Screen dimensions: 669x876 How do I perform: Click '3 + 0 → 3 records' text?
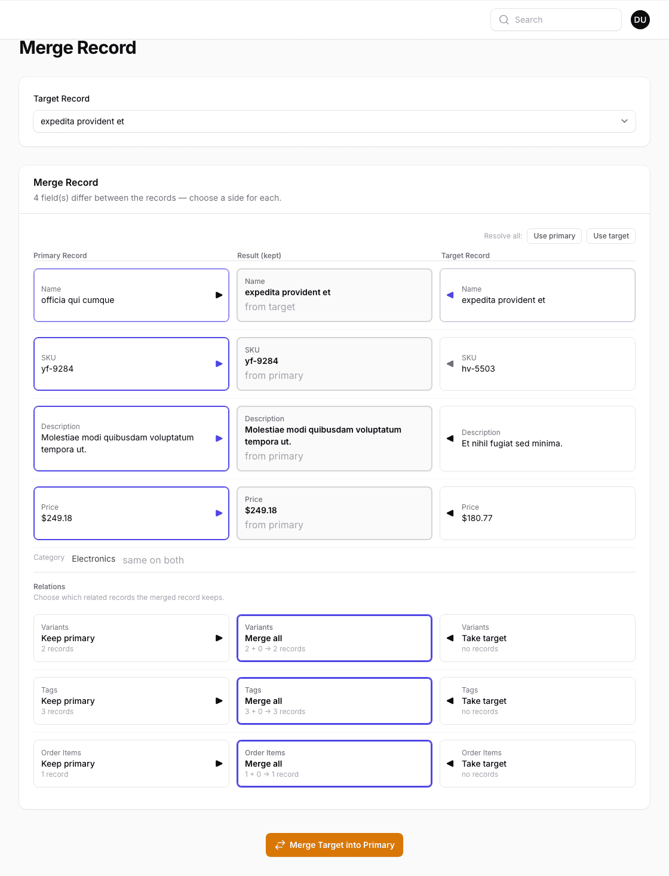(275, 712)
